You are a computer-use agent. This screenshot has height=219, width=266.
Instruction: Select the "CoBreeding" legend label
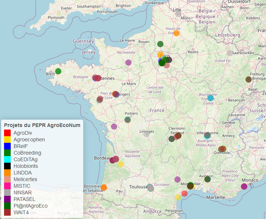27,153
